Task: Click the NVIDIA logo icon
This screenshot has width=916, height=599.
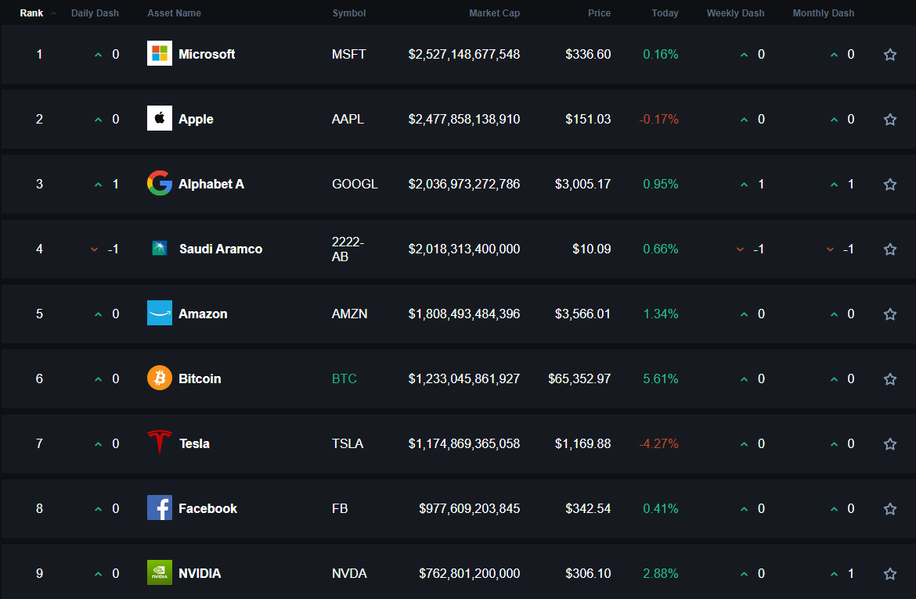Action: pyautogui.click(x=159, y=573)
